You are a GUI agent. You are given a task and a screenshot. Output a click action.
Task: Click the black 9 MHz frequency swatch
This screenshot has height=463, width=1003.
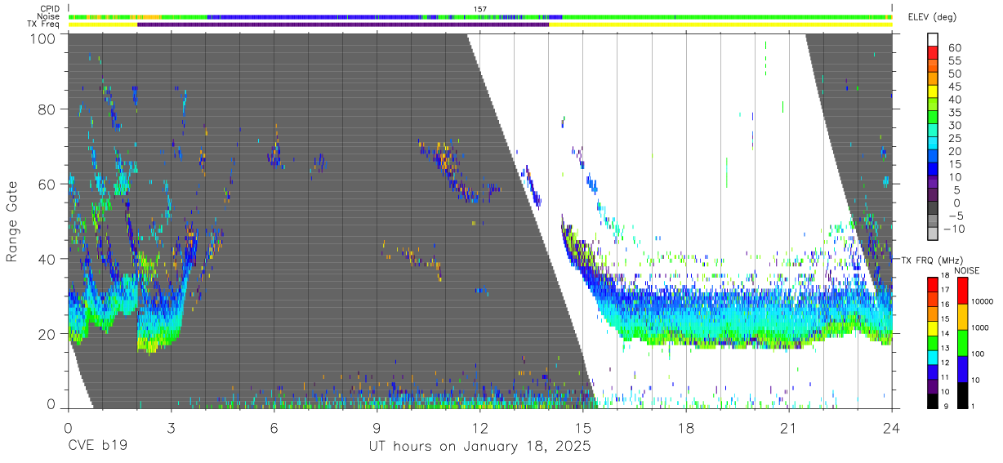932,401
